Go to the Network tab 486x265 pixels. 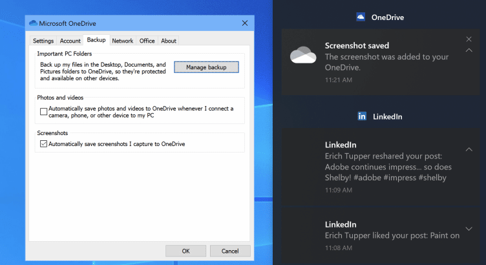[122, 41]
